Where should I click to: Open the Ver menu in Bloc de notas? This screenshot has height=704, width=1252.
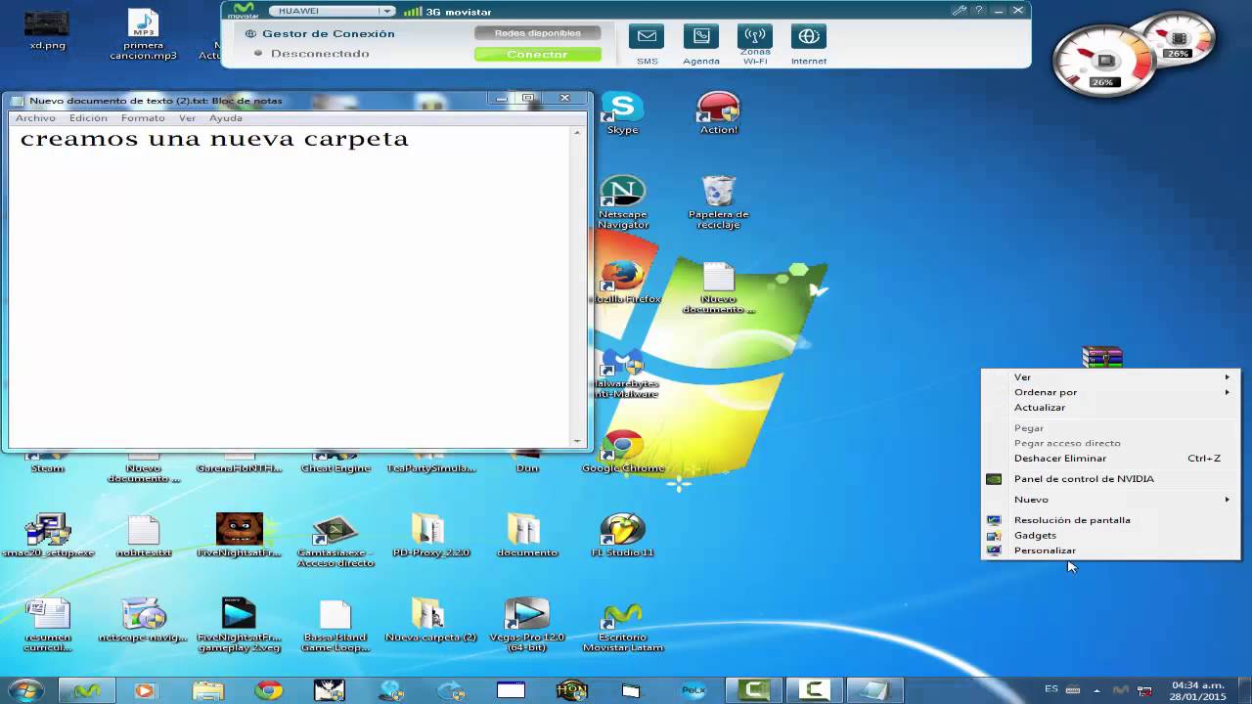(187, 118)
